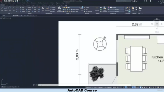Click the Paste clipboard icon
The width and height of the screenshot is (164, 92).
[133, 9]
